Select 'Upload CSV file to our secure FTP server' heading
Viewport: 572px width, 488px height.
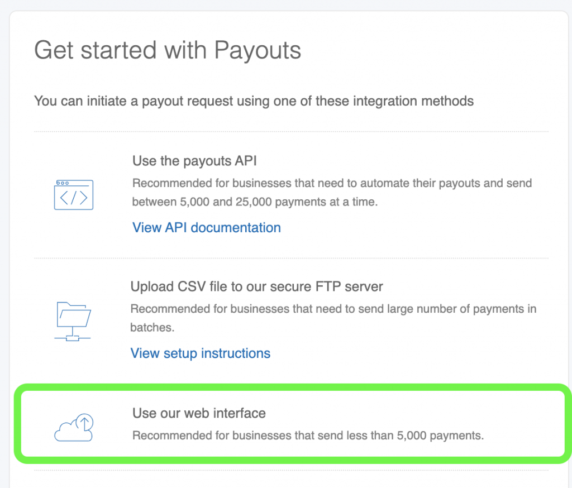point(256,287)
